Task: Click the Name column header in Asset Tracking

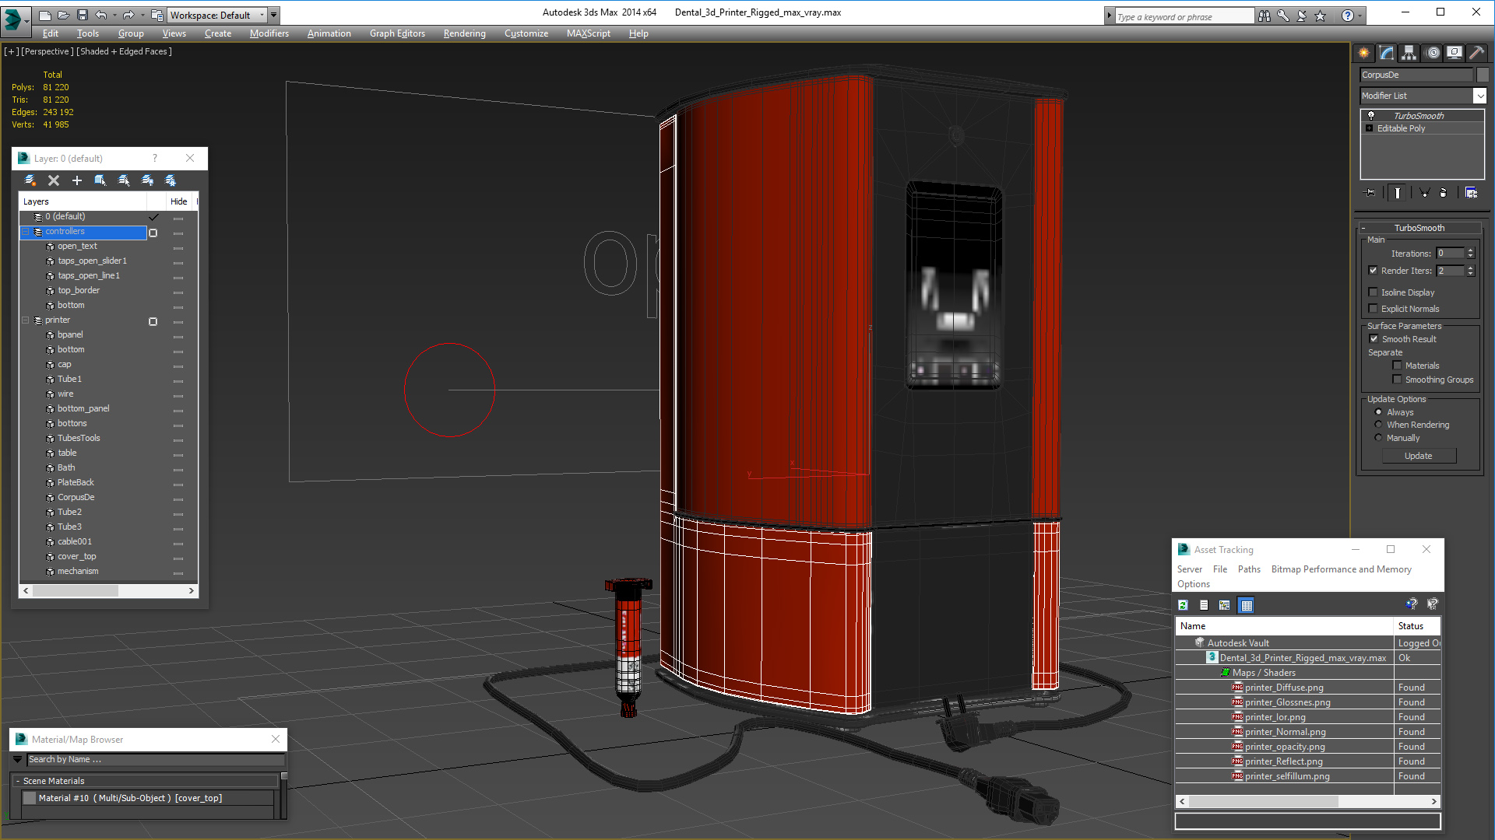Action: pyautogui.click(x=1285, y=626)
